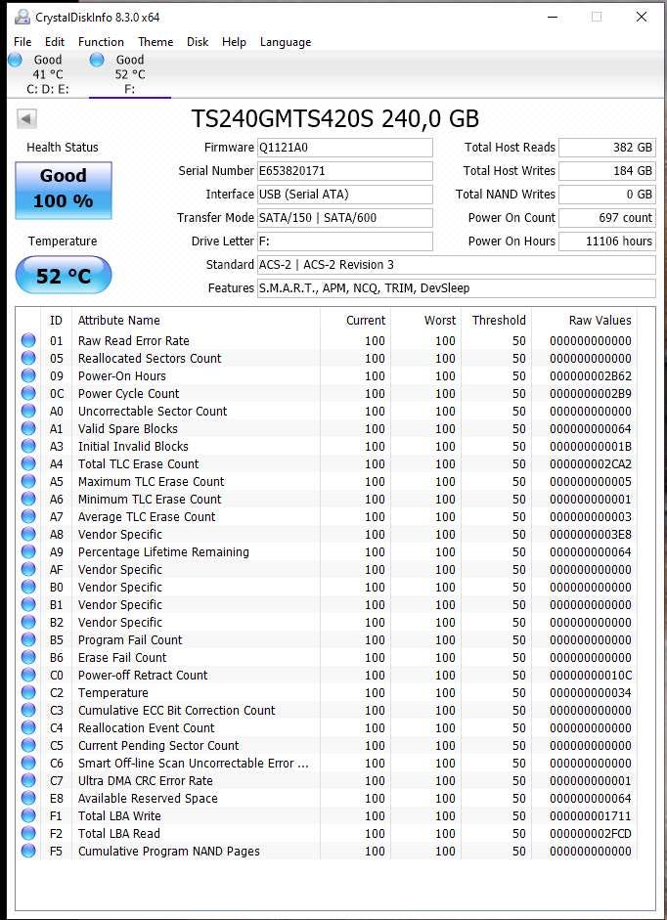Click status orb for Current Pending Sector Count
Viewport: 667px width, 920px height.
[x=28, y=745]
